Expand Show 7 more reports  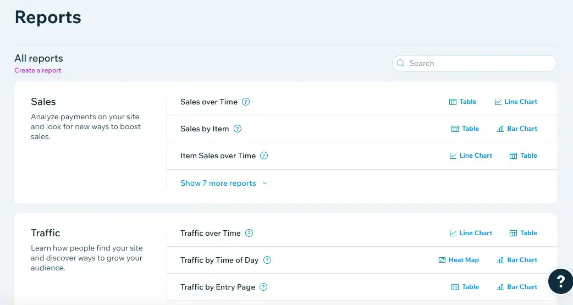224,184
